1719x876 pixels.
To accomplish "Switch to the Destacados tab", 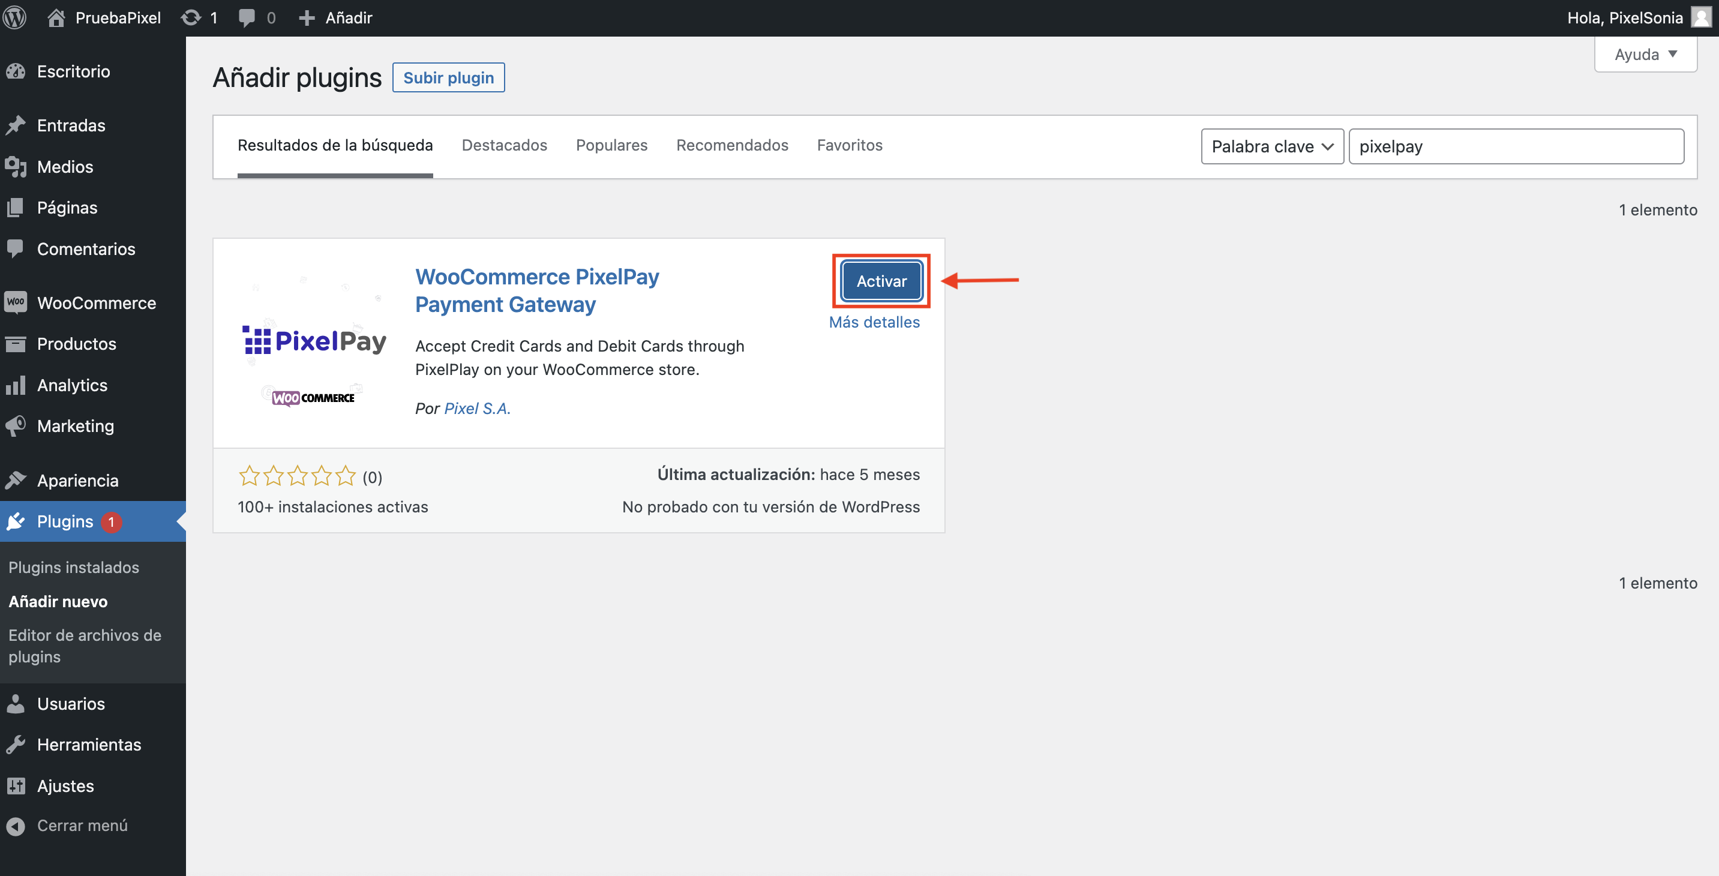I will (505, 145).
